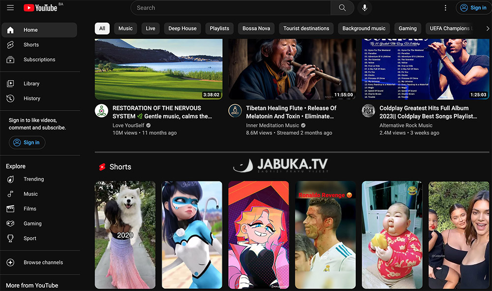The image size is (492, 291).
Task: Click in the Search input field
Action: 231,8
